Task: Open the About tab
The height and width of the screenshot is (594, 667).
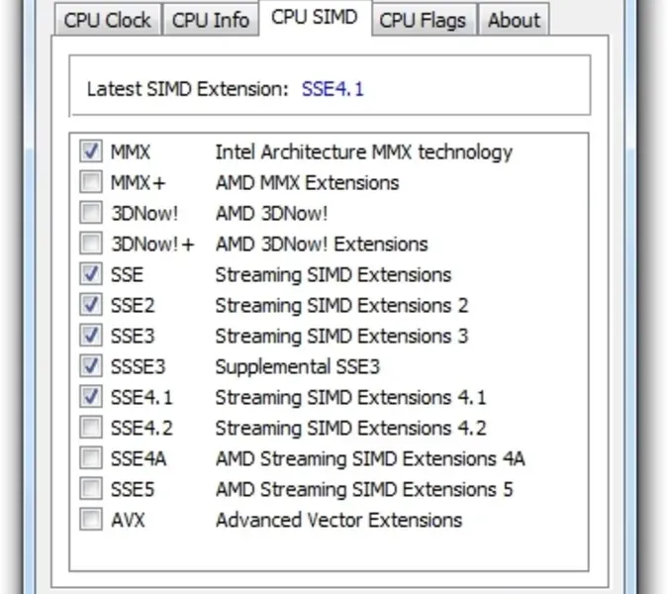Action: tap(514, 20)
